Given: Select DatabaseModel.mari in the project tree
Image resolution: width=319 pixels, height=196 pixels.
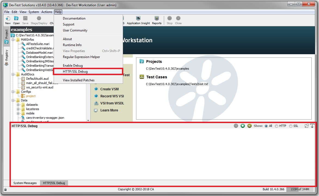Looking at the screenshot, I should pos(39,53).
